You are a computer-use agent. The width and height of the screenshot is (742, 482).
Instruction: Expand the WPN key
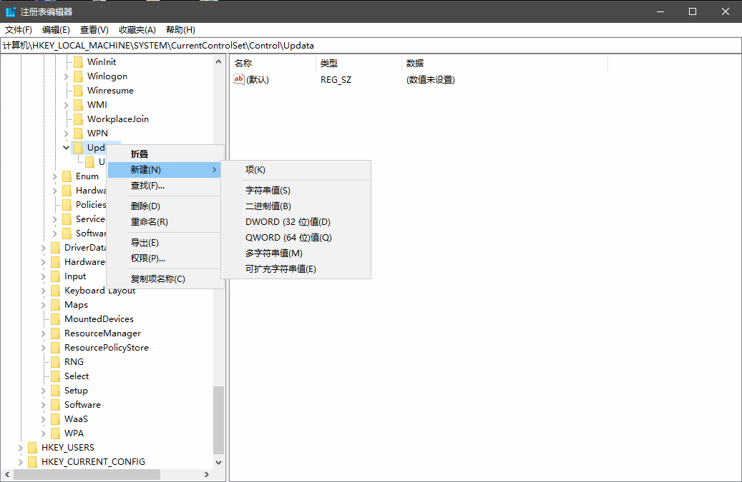click(67, 134)
